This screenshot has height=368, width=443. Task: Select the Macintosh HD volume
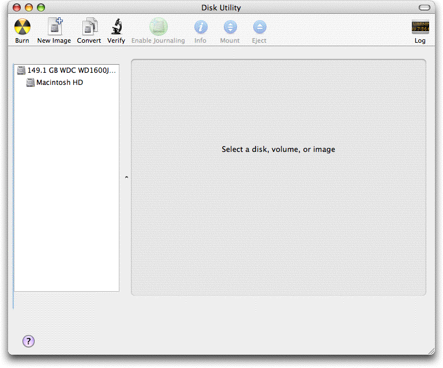[x=67, y=83]
